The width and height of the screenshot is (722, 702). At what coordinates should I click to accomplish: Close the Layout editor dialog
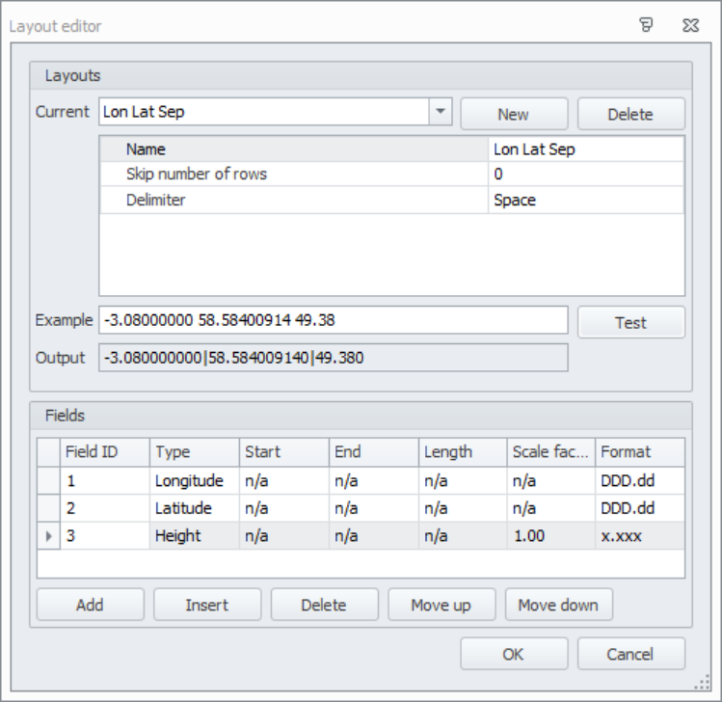(691, 26)
